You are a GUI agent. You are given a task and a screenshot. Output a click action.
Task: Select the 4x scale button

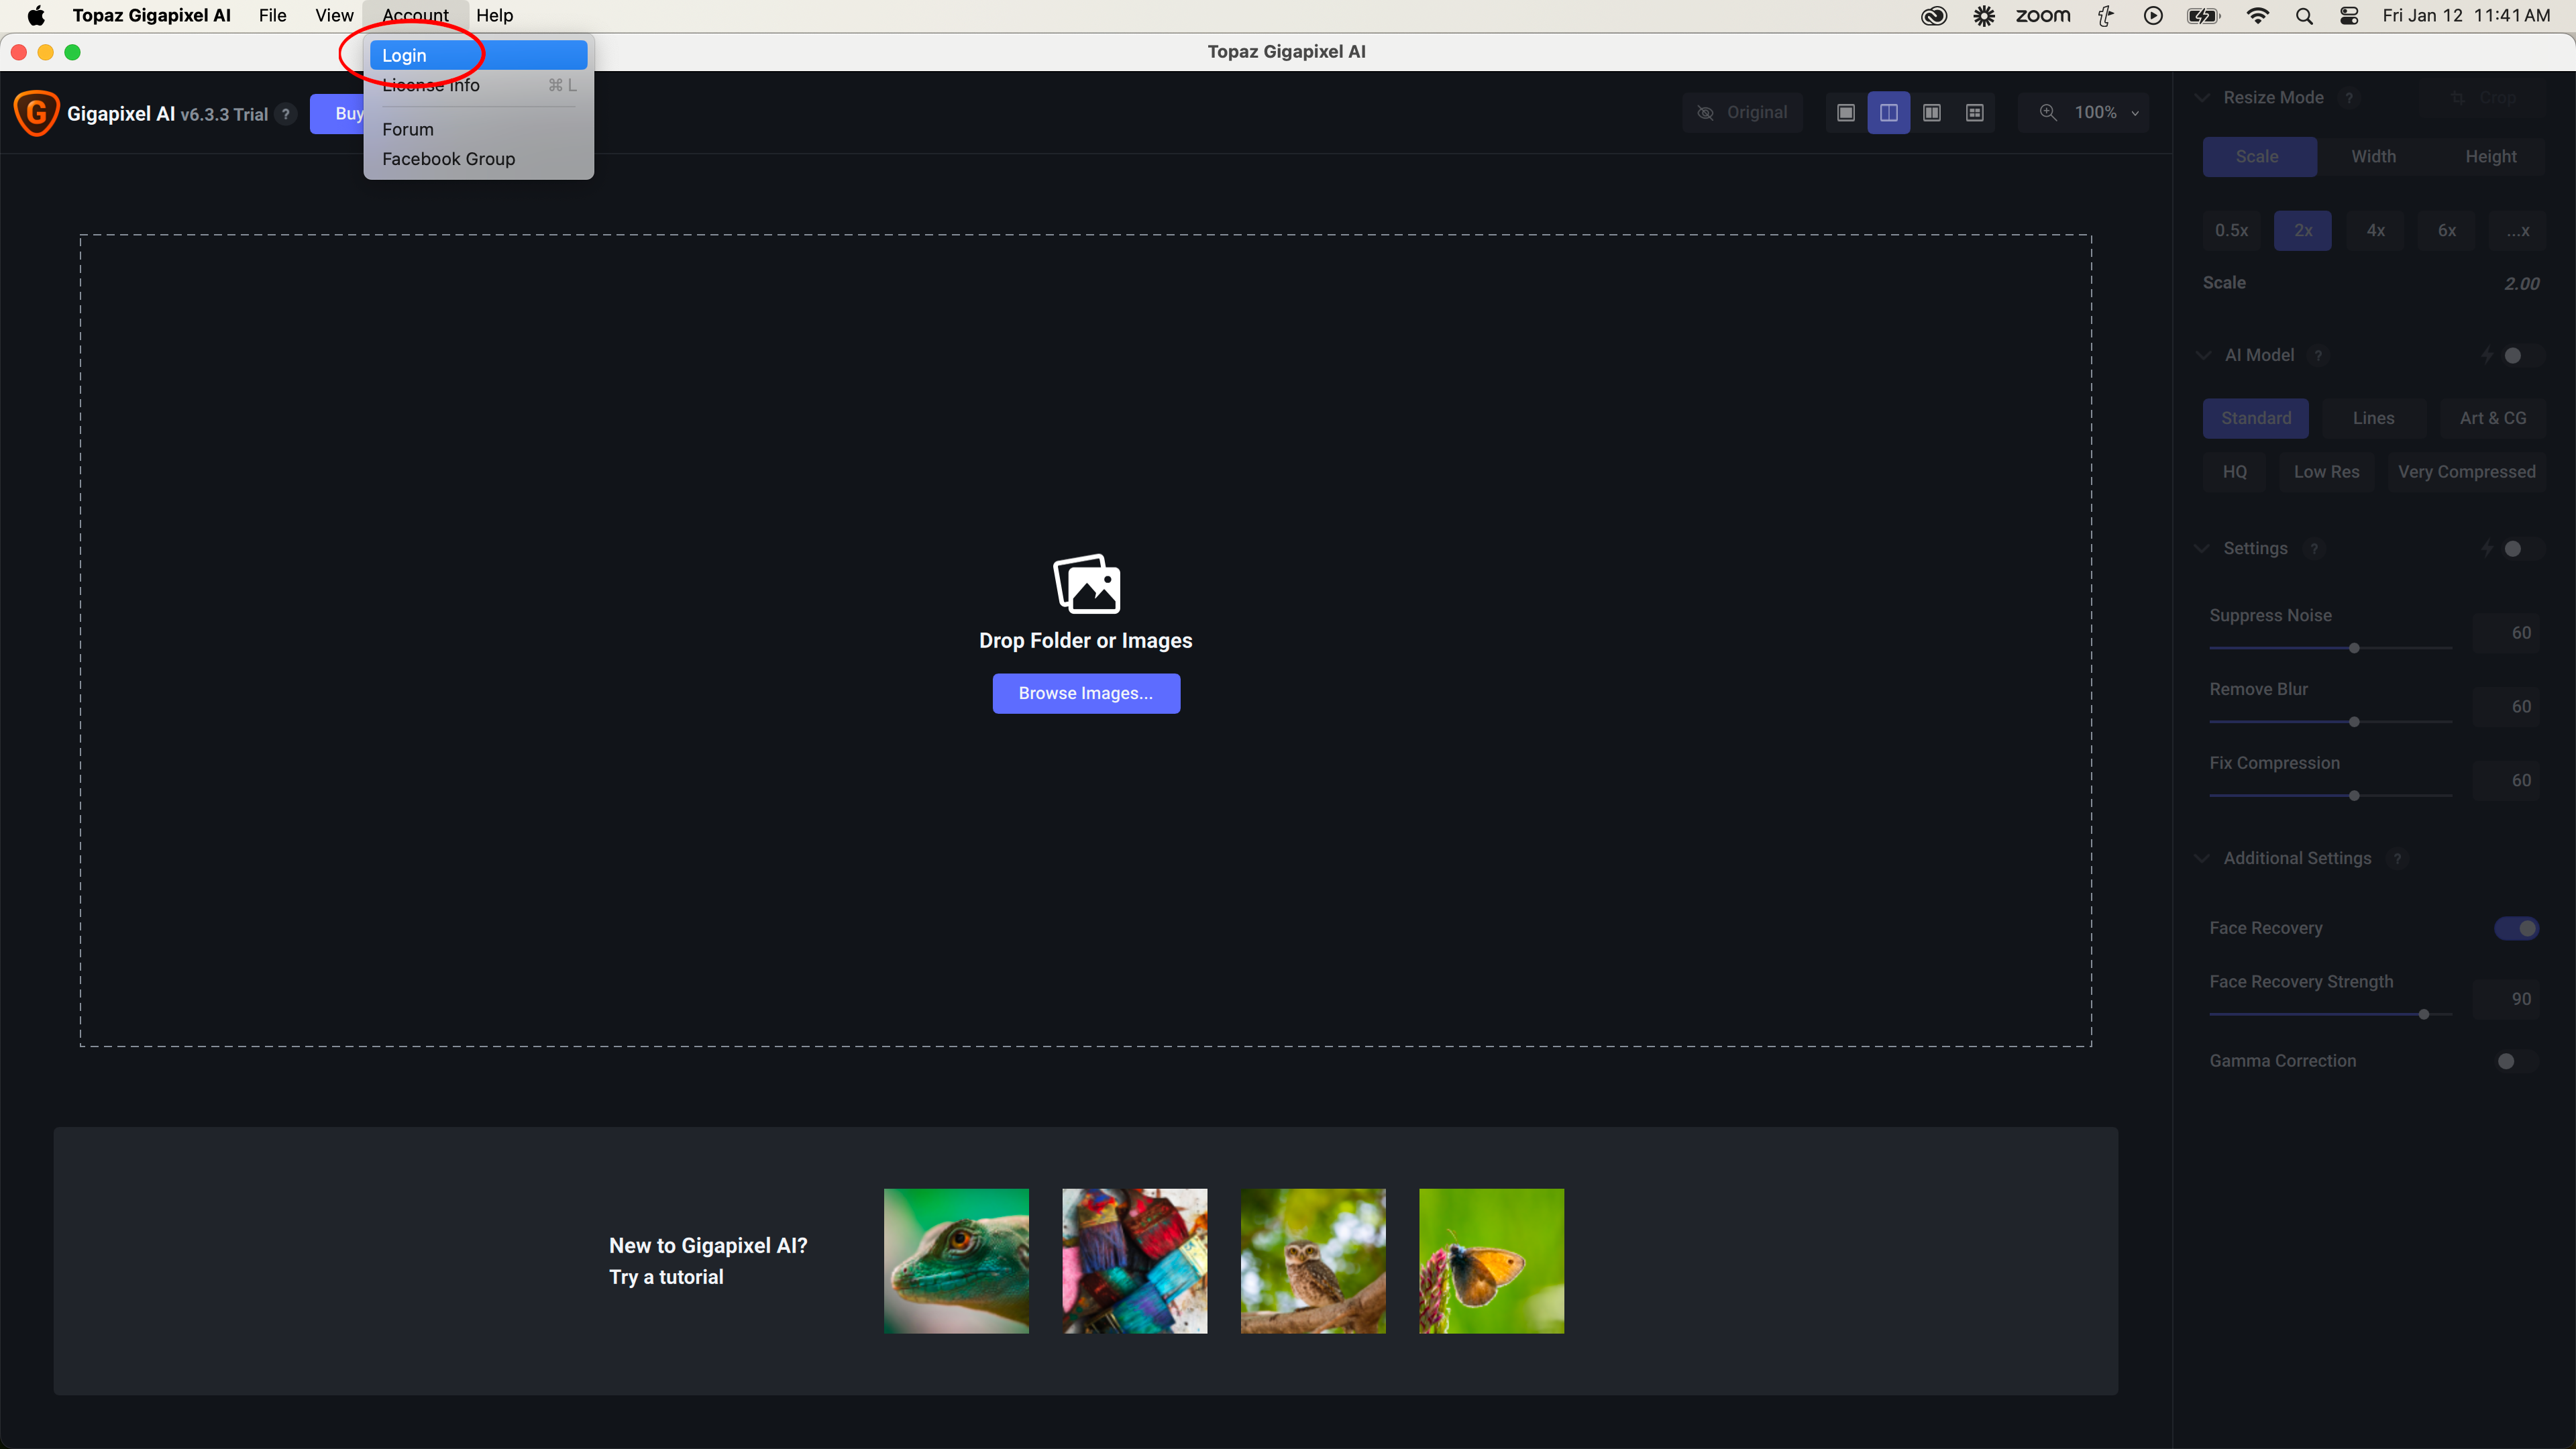[x=2375, y=231]
